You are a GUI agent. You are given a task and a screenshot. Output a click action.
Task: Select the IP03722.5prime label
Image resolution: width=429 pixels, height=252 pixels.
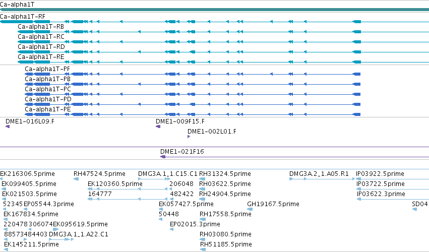click(x=381, y=184)
